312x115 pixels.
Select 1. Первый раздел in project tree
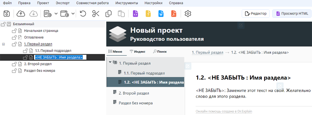(38, 44)
